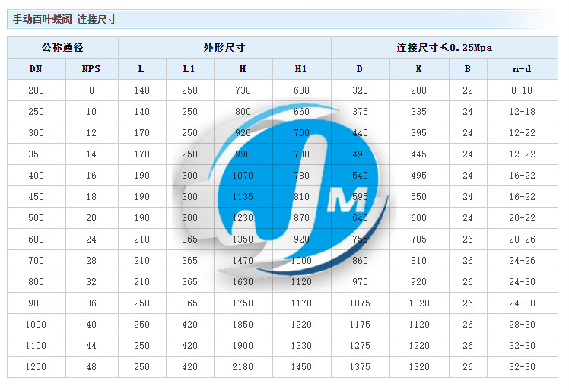The height and width of the screenshot is (390, 569).
Task: Click the 'NPS' column header
Action: (91, 69)
